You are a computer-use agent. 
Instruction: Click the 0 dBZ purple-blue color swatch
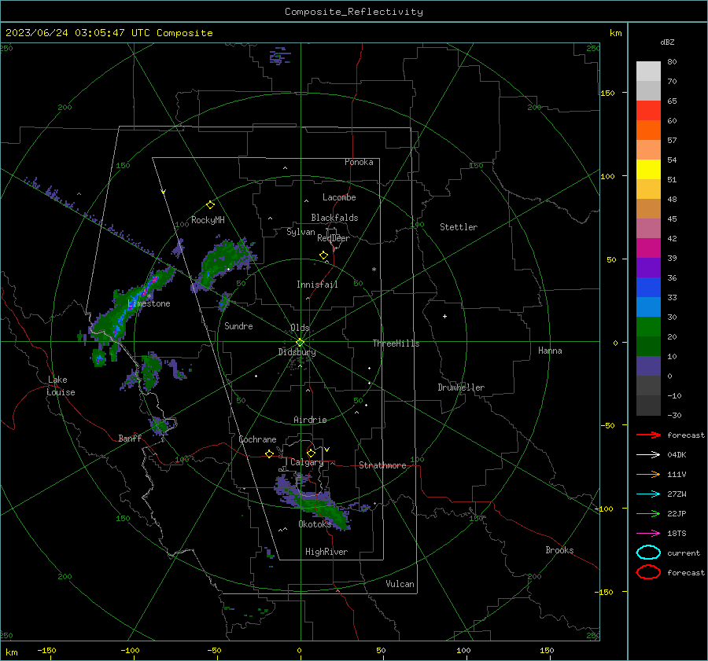(x=648, y=366)
